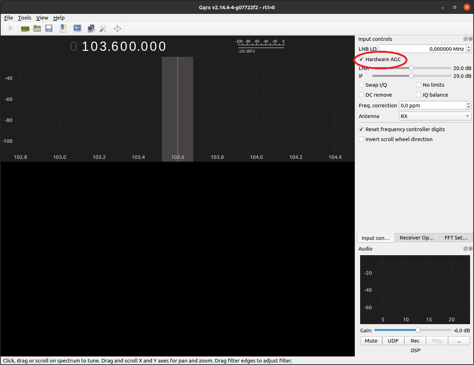The height and width of the screenshot is (365, 474).
Task: Toggle full screen with the arrows icon
Action: pos(117,28)
